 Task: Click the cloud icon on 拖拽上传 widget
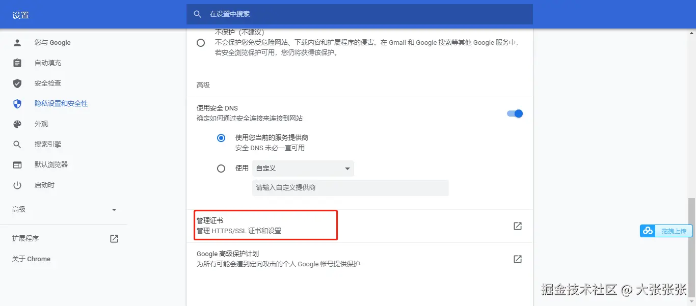pyautogui.click(x=648, y=231)
